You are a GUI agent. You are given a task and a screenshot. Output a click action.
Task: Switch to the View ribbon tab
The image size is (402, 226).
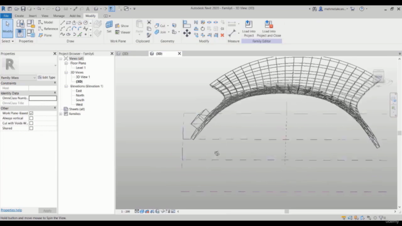tap(45, 16)
